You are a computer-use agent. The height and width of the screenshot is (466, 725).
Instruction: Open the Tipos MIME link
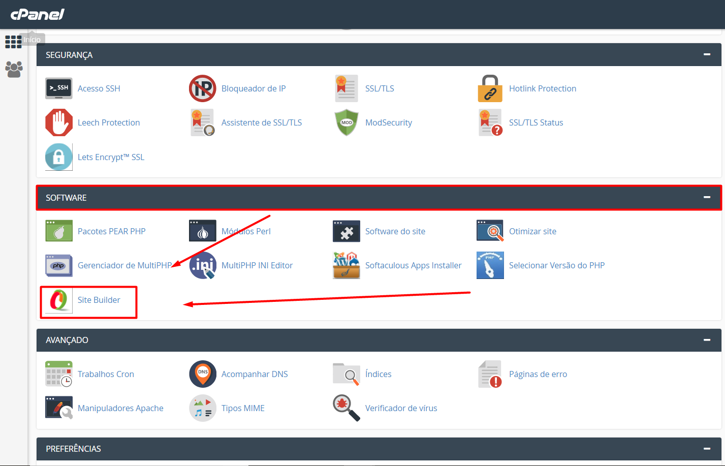point(243,408)
